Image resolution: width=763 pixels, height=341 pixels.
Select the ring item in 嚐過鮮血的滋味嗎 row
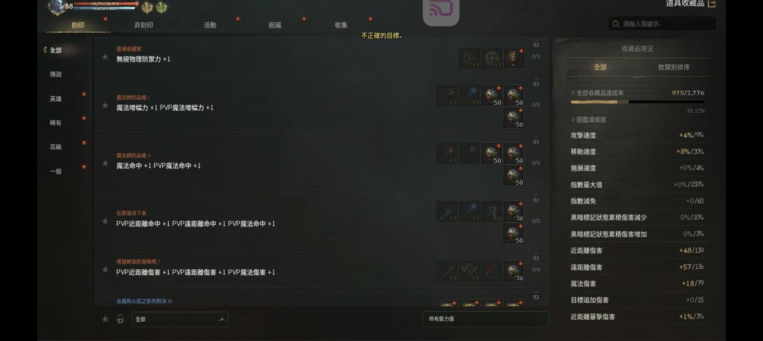tap(491, 271)
